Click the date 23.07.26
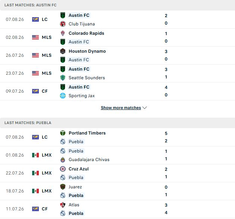This screenshot has width=235, height=219. 15,73
